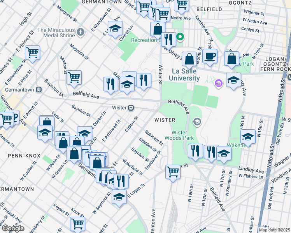Click the shopping cart marker at left edge

[7, 120]
